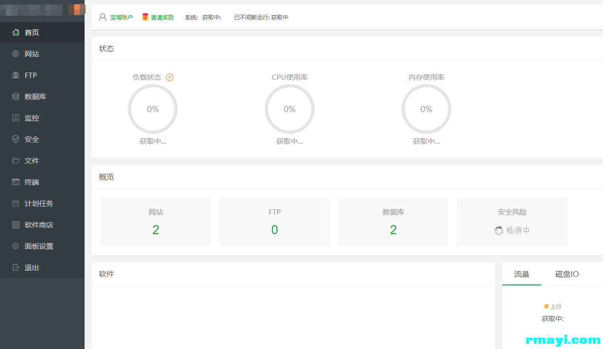Open the 网站 overview card showing 2
The height and width of the screenshot is (349, 603).
pos(156,222)
